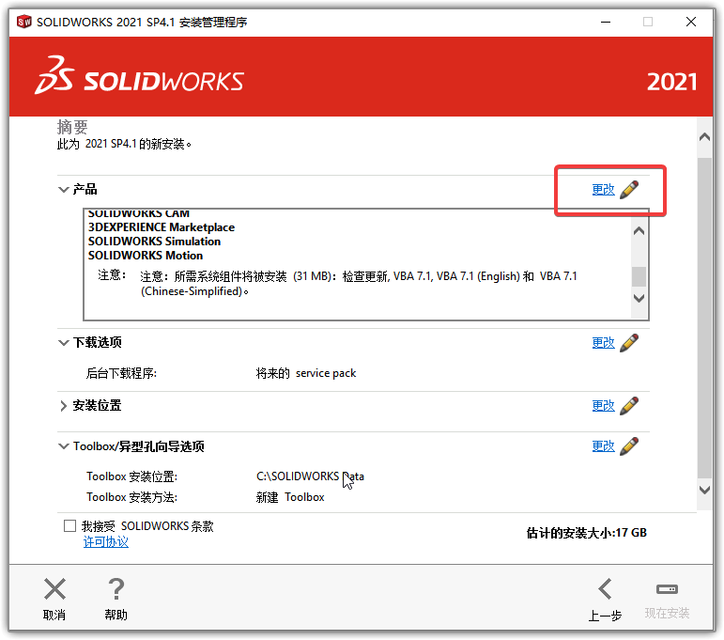Click the 更改 link for 产品
This screenshot has height=640, width=724.
pos(604,190)
